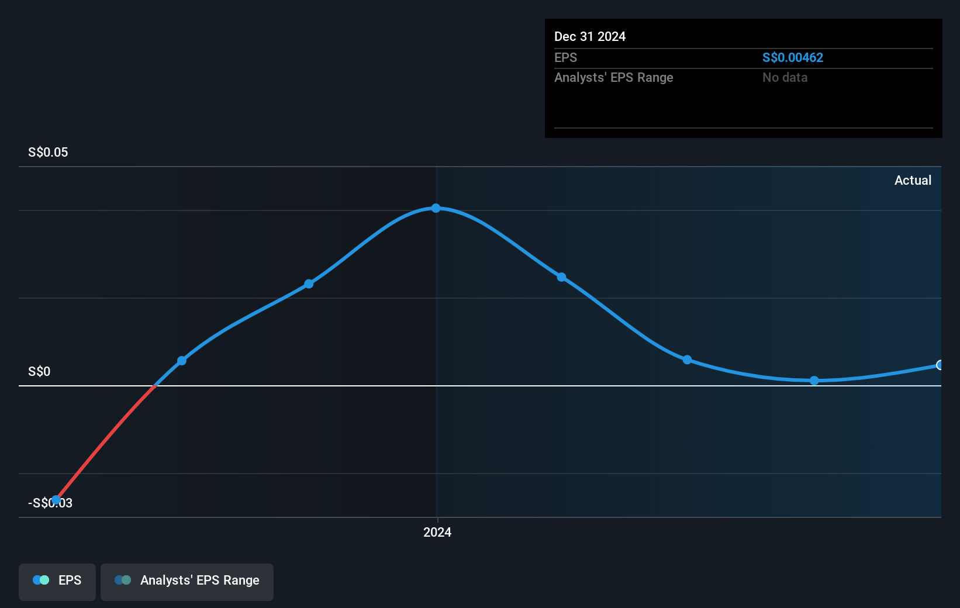The height and width of the screenshot is (608, 960).
Task: Select the first blue EPS point above zero
Action: point(182,361)
